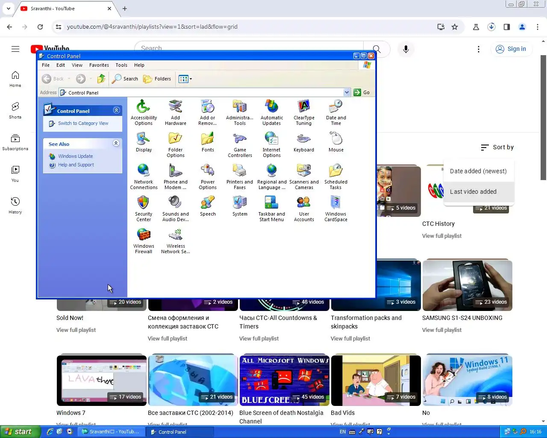Open the File menu
This screenshot has height=438, width=547.
46,65
